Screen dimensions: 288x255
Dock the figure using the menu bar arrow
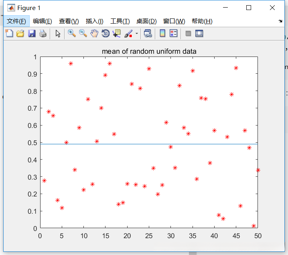280,21
